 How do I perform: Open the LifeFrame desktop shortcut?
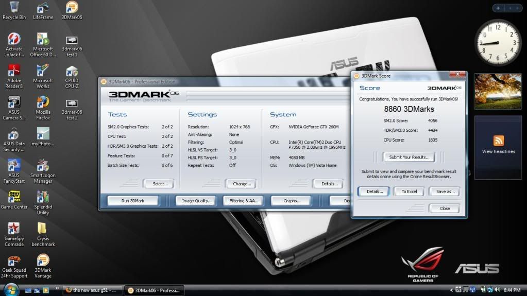pyautogui.click(x=43, y=10)
